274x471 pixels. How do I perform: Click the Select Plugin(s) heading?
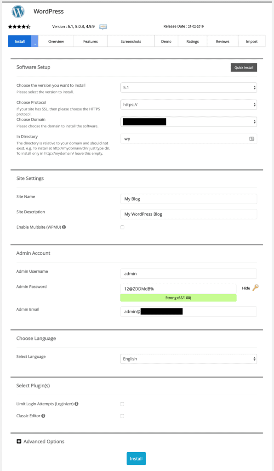click(33, 385)
